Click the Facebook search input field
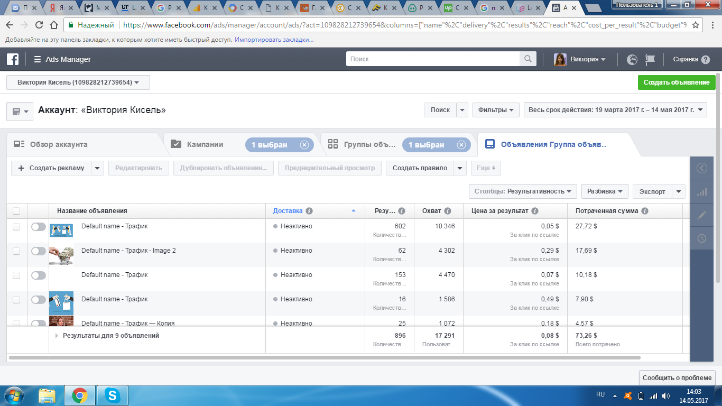The width and height of the screenshot is (722, 406). click(x=433, y=59)
